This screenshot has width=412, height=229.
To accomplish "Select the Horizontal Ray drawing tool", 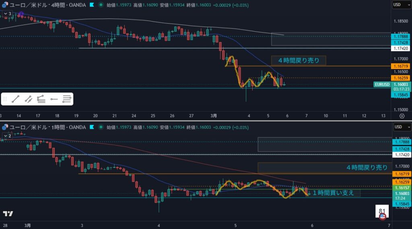I will (54, 99).
